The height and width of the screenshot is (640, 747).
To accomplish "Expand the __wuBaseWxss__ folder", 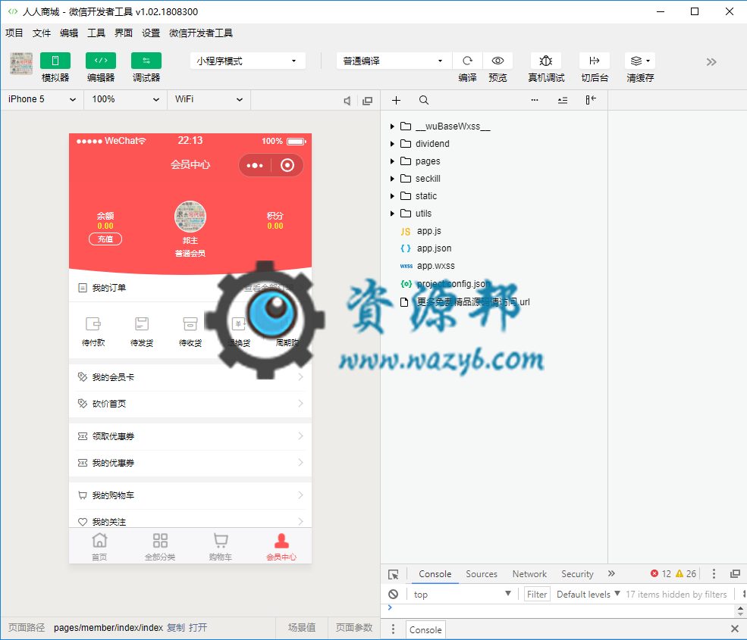I will tap(392, 126).
